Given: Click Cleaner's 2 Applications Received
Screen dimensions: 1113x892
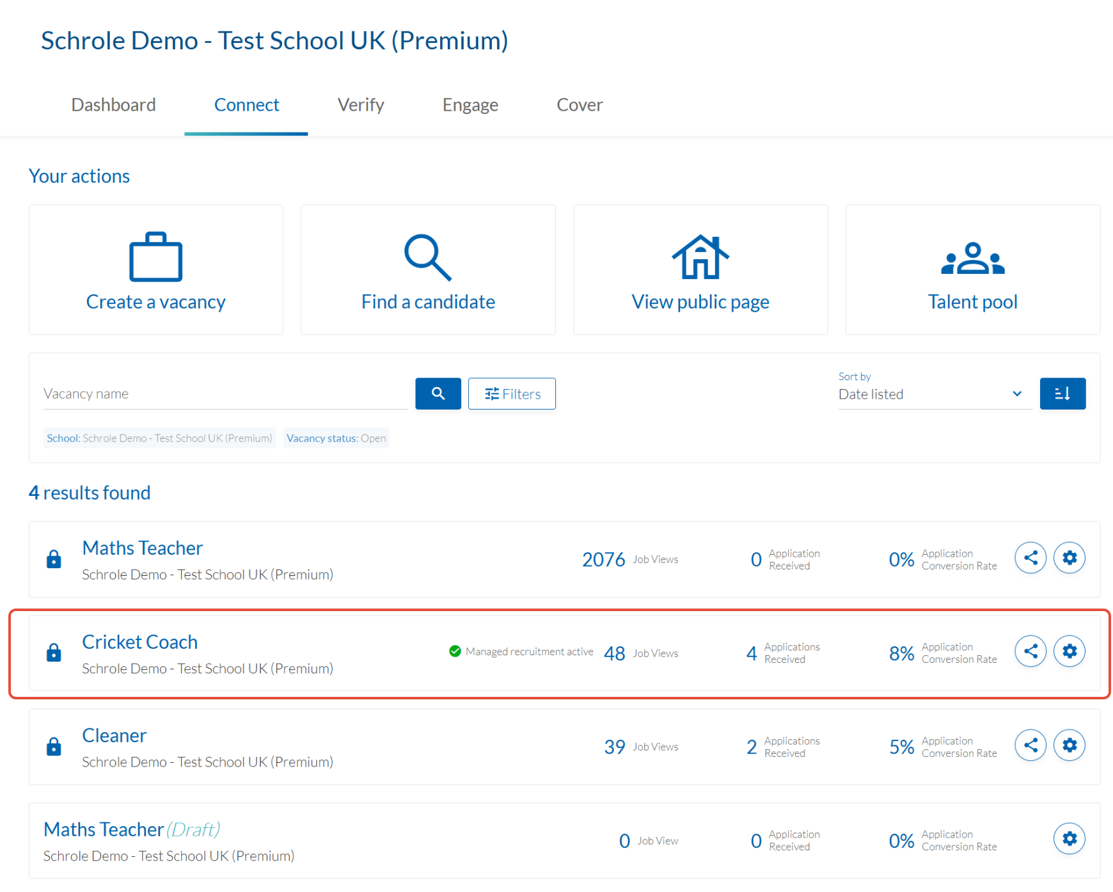Looking at the screenshot, I should pos(783,747).
